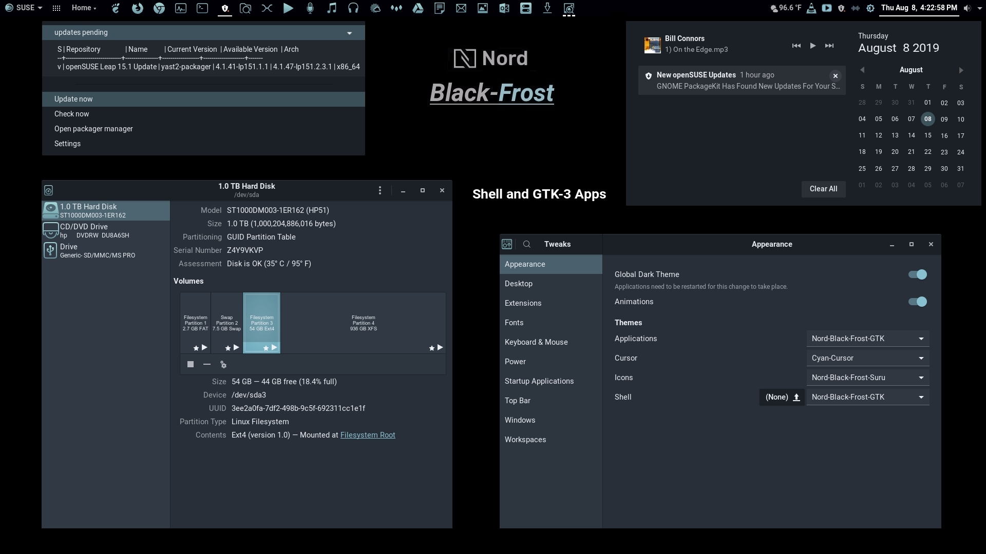Click the unmount (stop) button under Volumes
Image resolution: width=986 pixels, height=554 pixels.
[191, 364]
